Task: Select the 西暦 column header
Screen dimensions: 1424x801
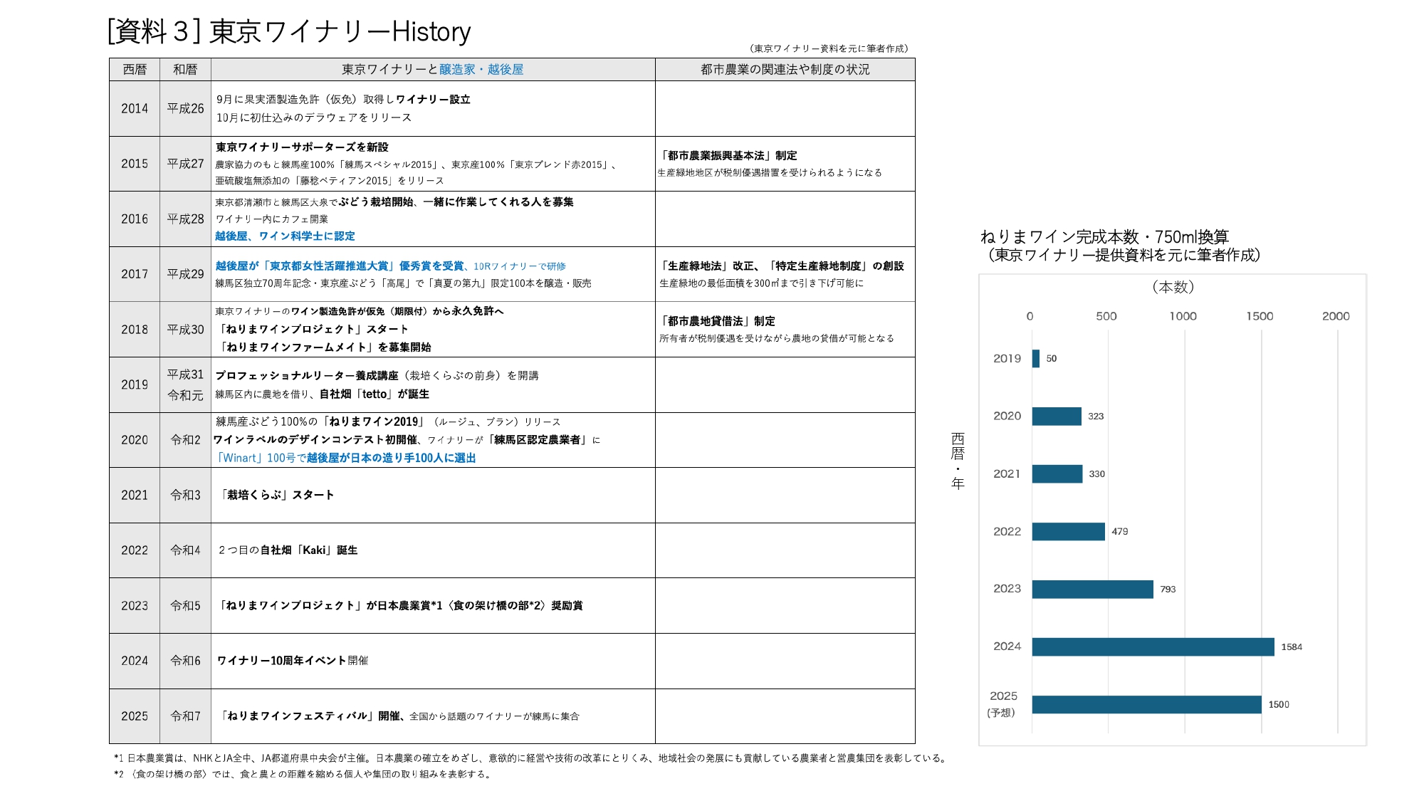Action: [x=135, y=69]
